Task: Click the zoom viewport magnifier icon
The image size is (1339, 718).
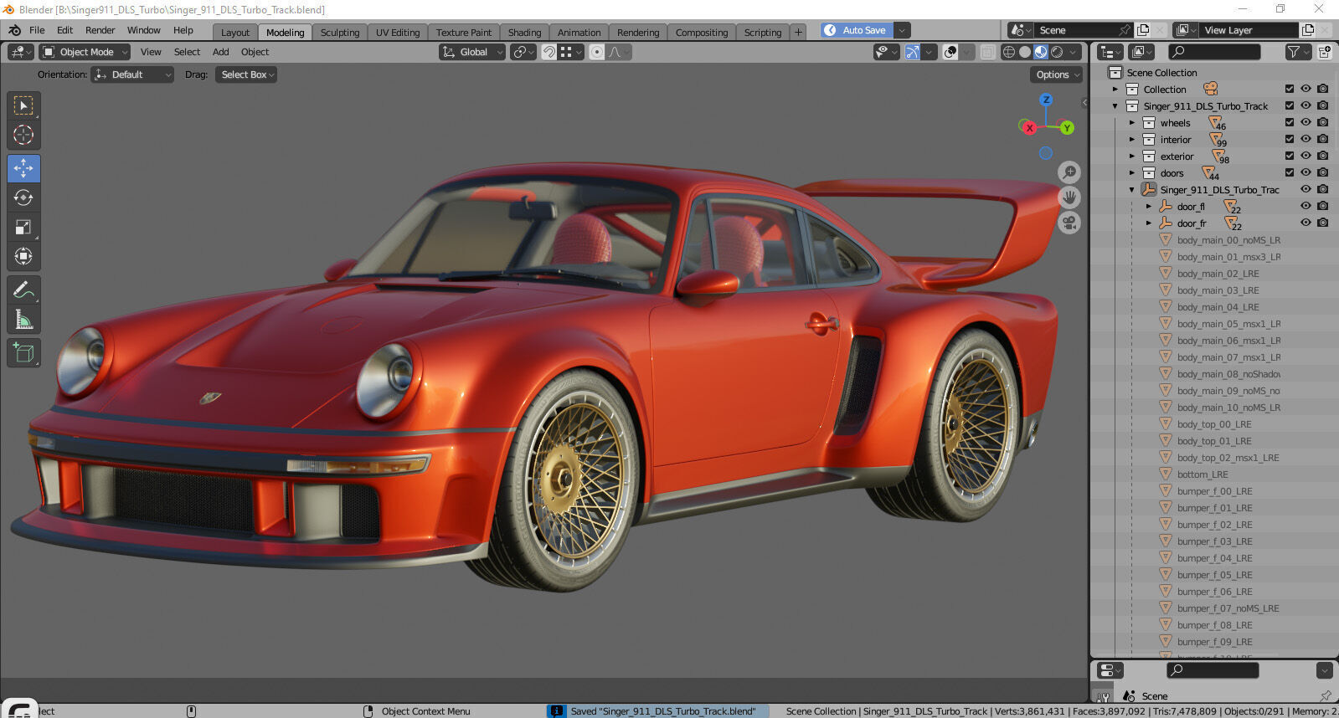Action: click(1069, 172)
